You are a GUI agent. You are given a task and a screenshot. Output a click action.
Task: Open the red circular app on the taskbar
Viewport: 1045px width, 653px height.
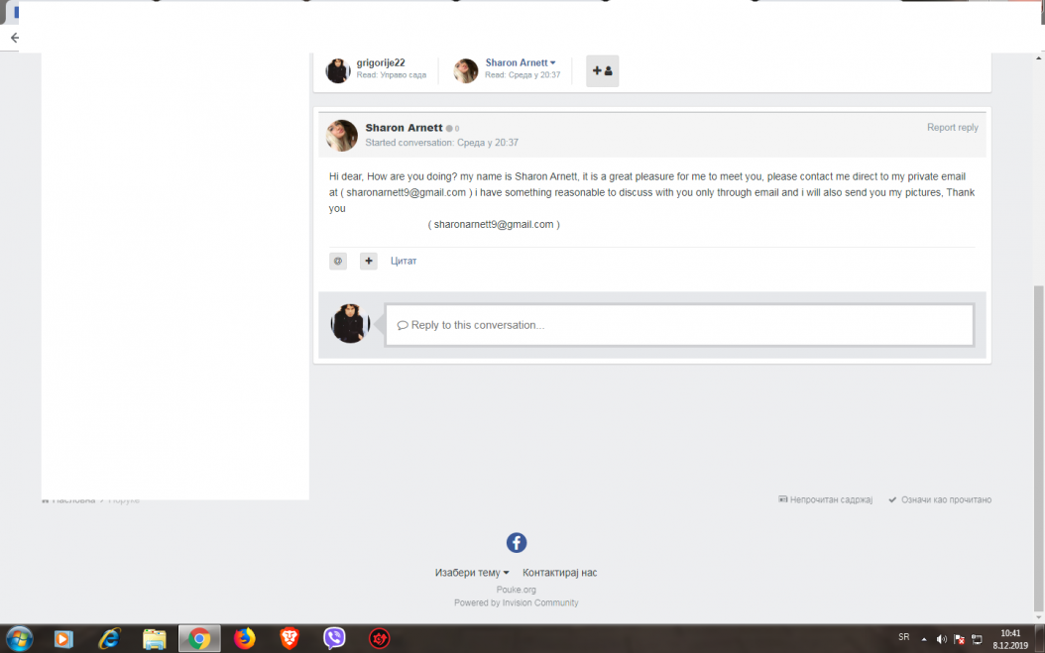coord(379,638)
